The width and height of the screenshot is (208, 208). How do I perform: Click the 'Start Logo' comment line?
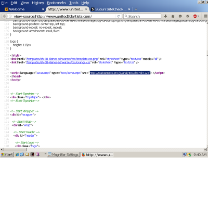[x=27, y=142]
